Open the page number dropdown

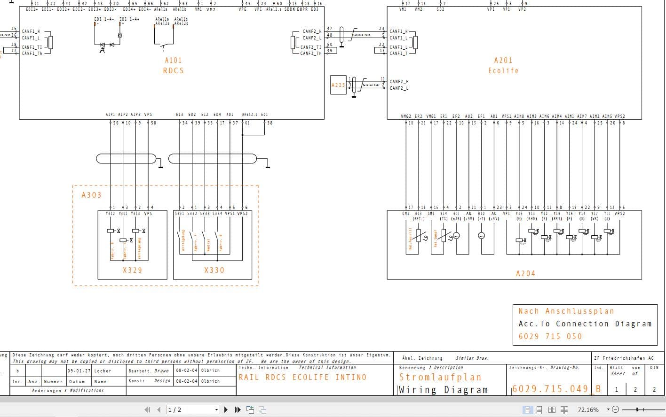(216, 409)
